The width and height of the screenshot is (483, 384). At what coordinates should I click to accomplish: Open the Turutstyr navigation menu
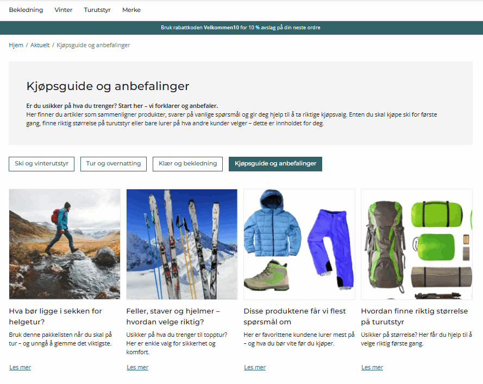pyautogui.click(x=97, y=10)
